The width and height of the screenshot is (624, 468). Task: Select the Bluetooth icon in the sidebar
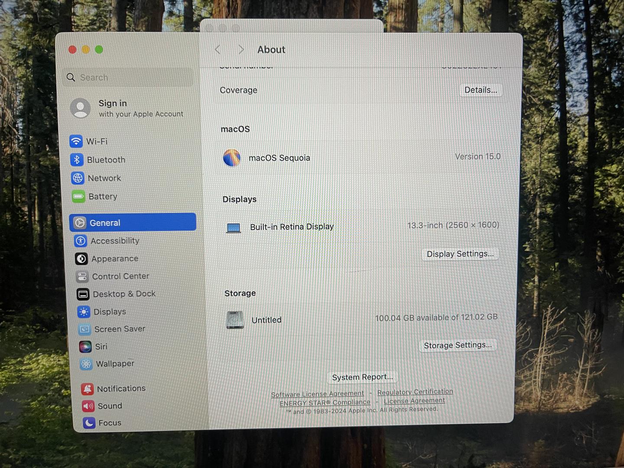coord(77,159)
